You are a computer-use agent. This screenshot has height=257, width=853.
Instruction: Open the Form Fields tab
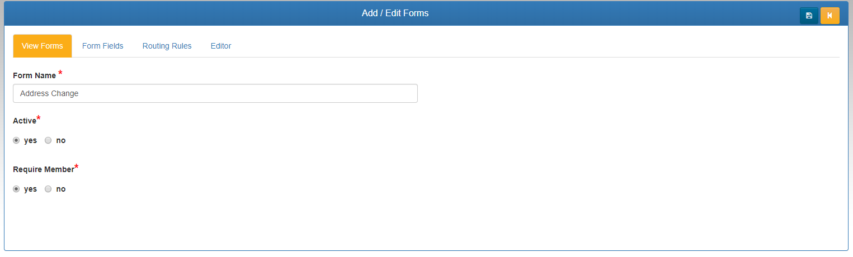click(103, 46)
